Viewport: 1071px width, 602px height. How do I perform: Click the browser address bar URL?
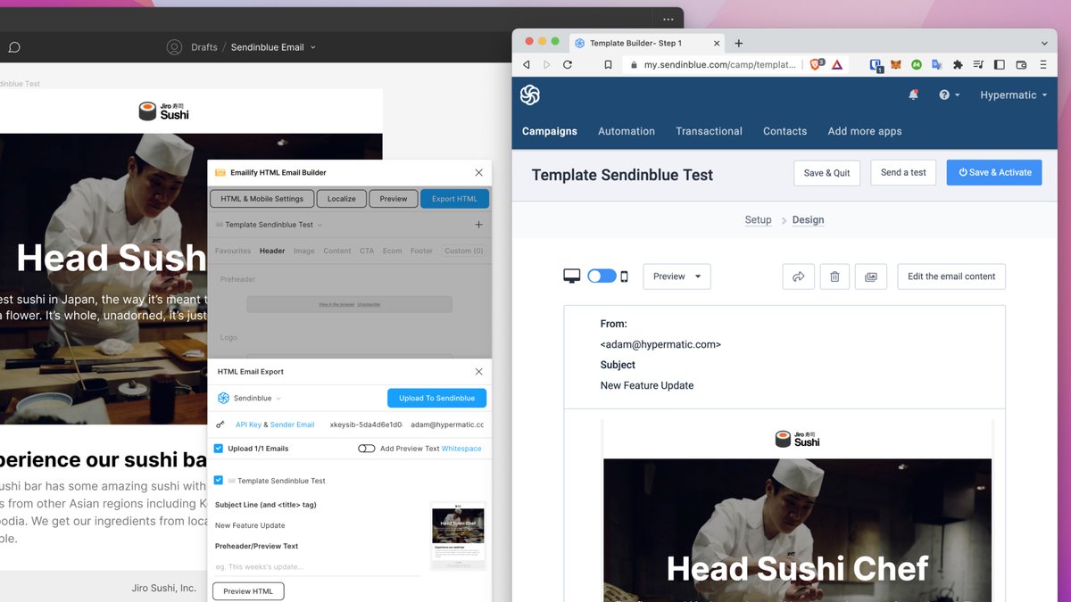(719, 65)
